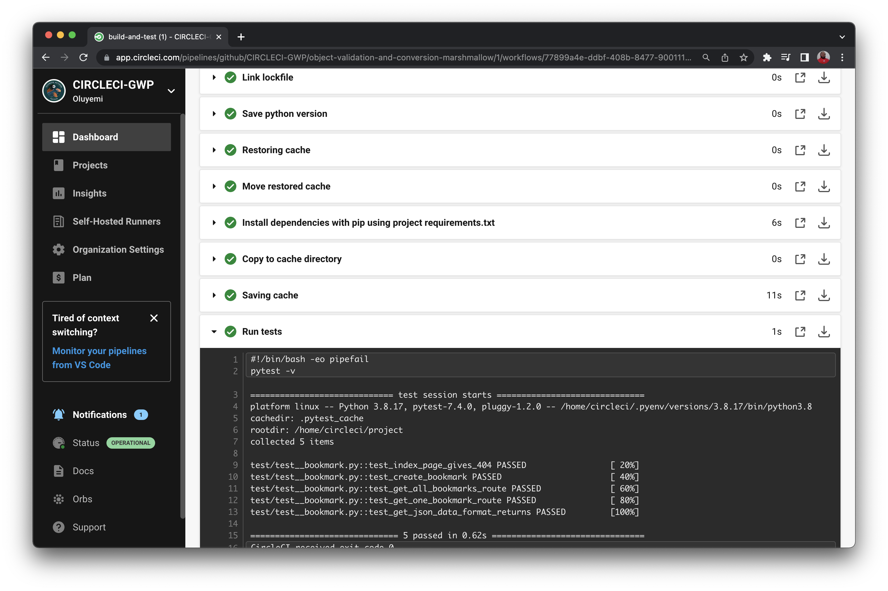Open Monitor your pipelines from VS Code link

99,357
